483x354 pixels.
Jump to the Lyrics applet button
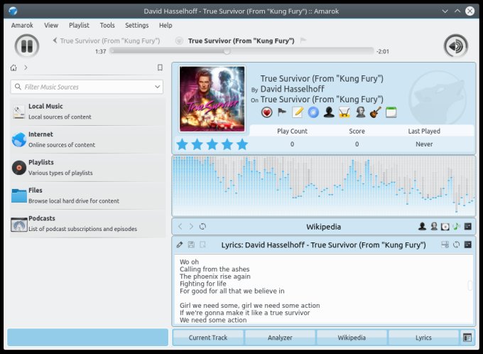click(423, 338)
